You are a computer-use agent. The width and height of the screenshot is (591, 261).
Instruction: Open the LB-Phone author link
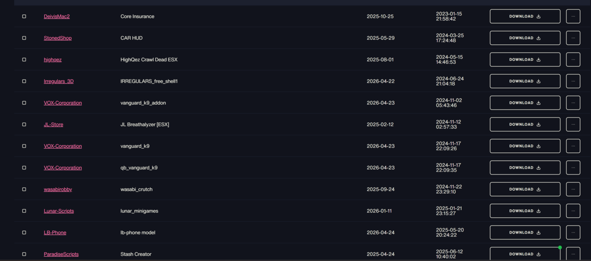point(55,232)
